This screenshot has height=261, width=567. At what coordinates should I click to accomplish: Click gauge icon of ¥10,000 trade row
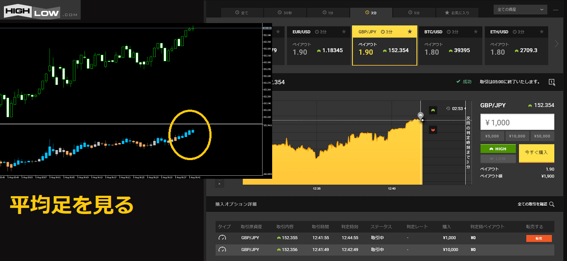(x=222, y=250)
